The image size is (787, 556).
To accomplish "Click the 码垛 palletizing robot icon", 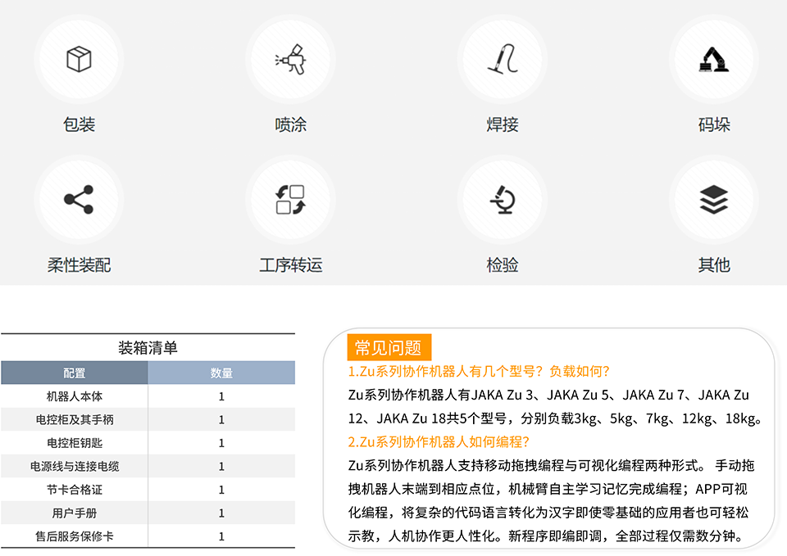I will 713,59.
